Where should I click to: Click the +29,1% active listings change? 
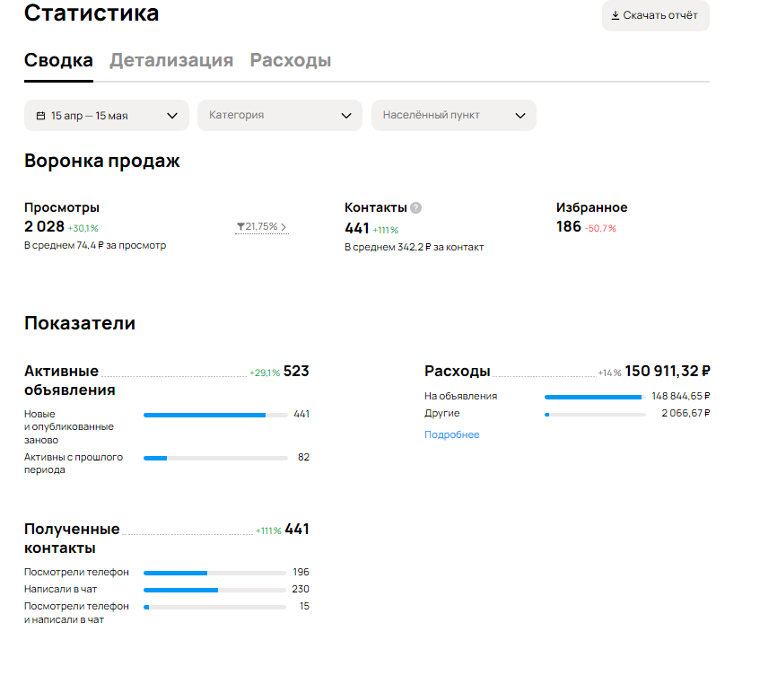(265, 373)
